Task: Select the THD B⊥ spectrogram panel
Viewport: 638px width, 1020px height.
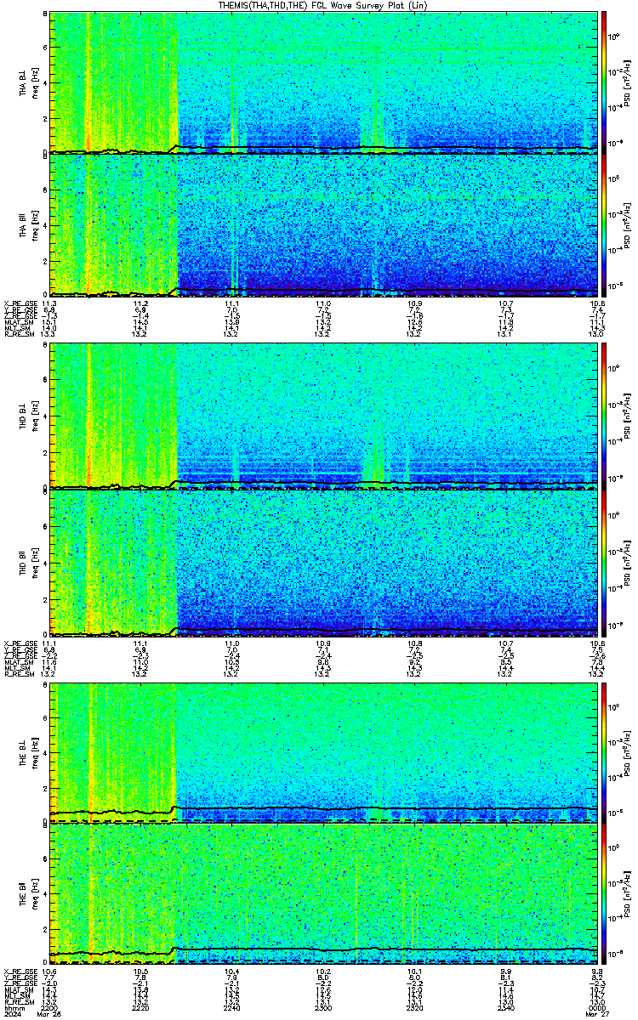Action: click(x=323, y=416)
